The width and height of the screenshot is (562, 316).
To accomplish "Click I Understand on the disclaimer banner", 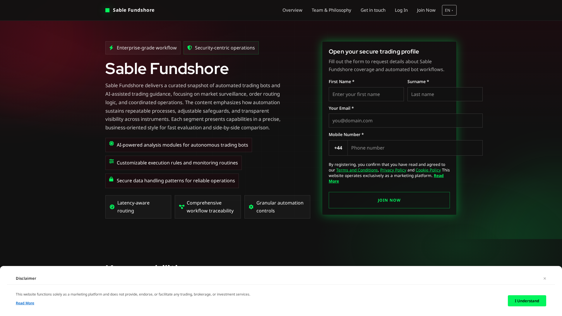I will [x=527, y=300].
